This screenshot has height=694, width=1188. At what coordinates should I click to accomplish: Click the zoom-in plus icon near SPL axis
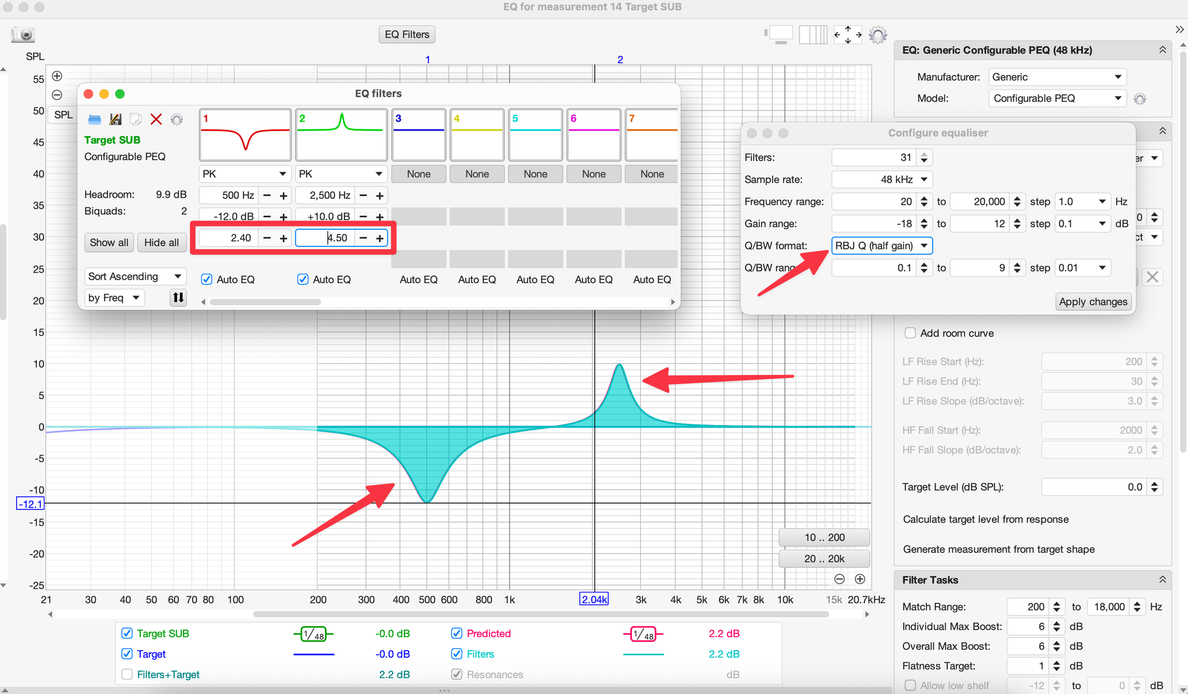(x=57, y=76)
